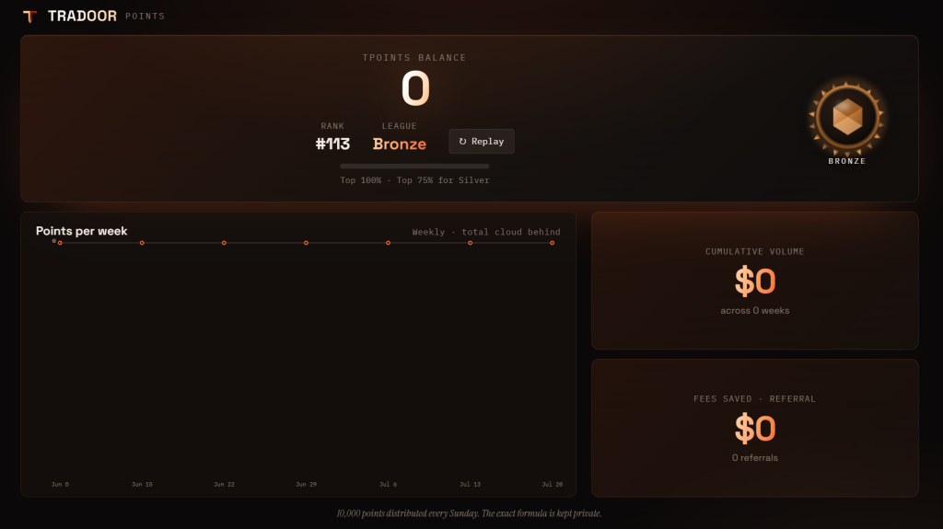Select the Jun 8 chart data point
Viewport: 943px width, 529px height.
(x=60, y=243)
